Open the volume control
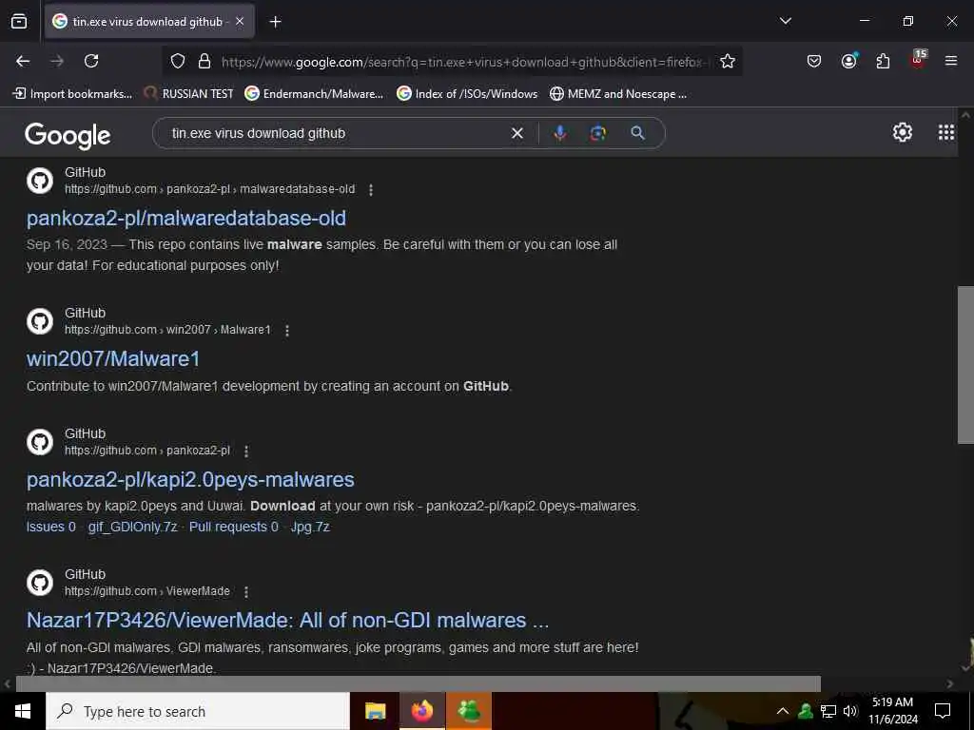Image resolution: width=974 pixels, height=730 pixels. (849, 711)
